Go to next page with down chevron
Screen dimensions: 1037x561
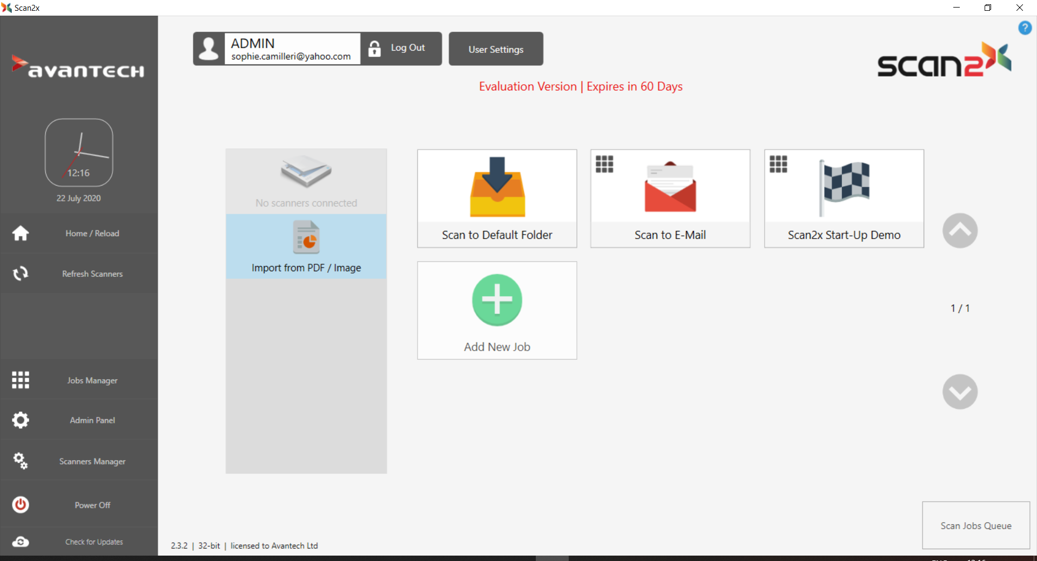960,392
